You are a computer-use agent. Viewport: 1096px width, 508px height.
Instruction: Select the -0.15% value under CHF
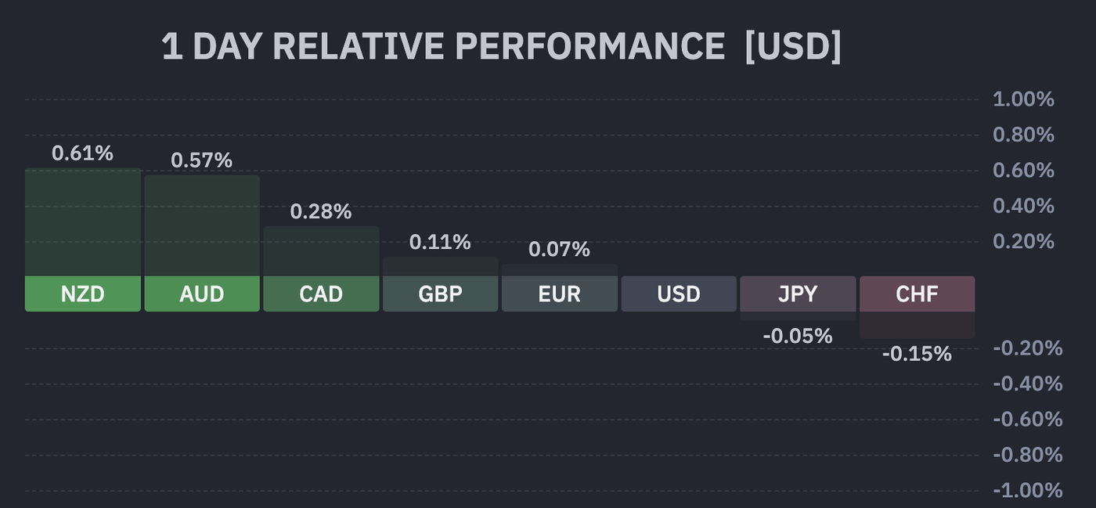[x=917, y=355]
